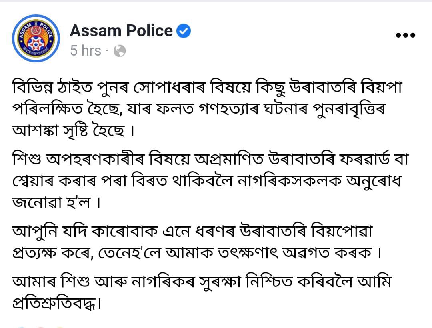Open the Assam Police page name link
The height and width of the screenshot is (328, 432).
(121, 31)
